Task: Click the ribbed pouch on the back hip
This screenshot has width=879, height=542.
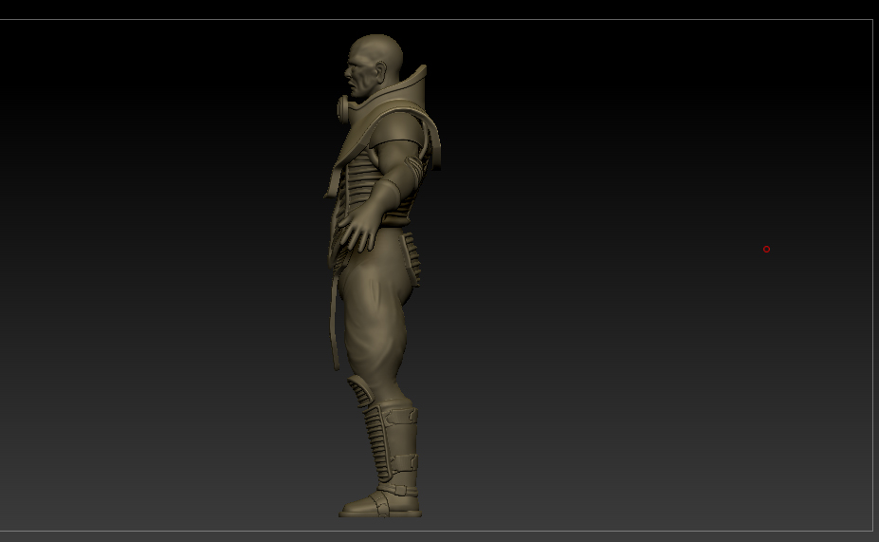Action: pyautogui.click(x=411, y=259)
